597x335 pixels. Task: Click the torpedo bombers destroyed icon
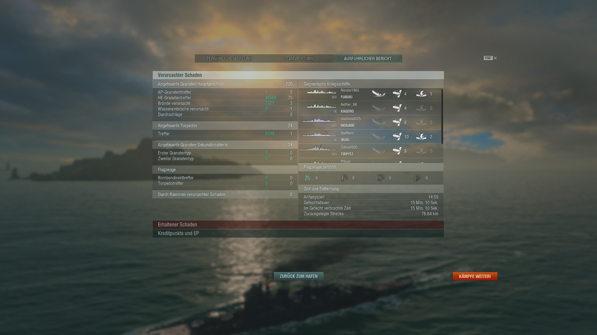click(x=381, y=178)
